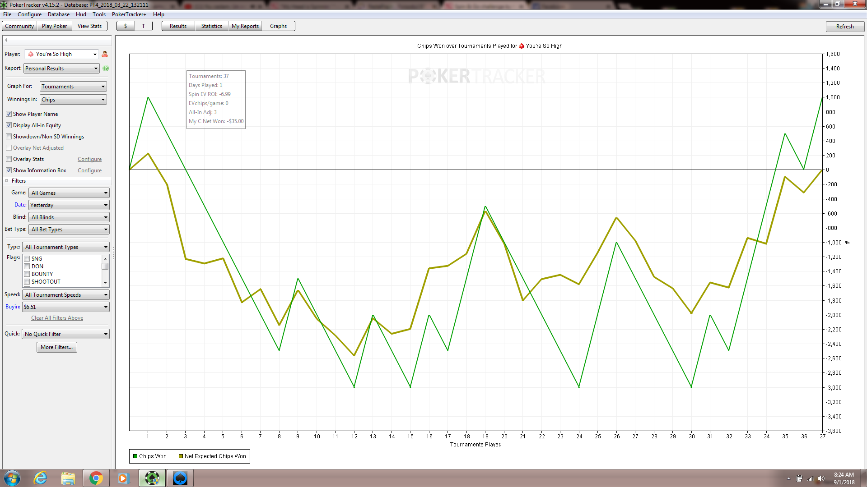This screenshot has height=487, width=867.
Task: Enable Showdown/Non SD Winnings checkbox
Action: point(9,137)
